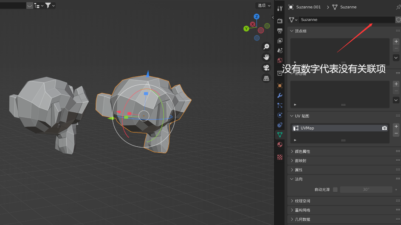401x225 pixels.
Task: Open the outliner filter funnel dropdown
Action: pyautogui.click(x=50, y=6)
